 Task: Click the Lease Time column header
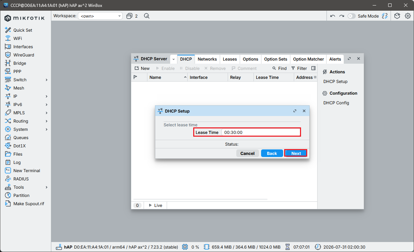click(x=273, y=77)
